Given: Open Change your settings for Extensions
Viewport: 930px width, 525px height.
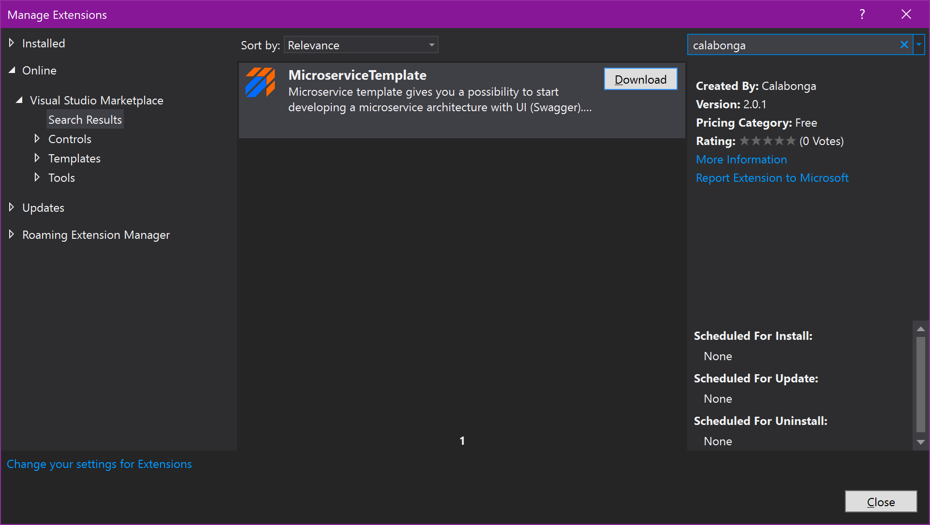Looking at the screenshot, I should pos(99,464).
